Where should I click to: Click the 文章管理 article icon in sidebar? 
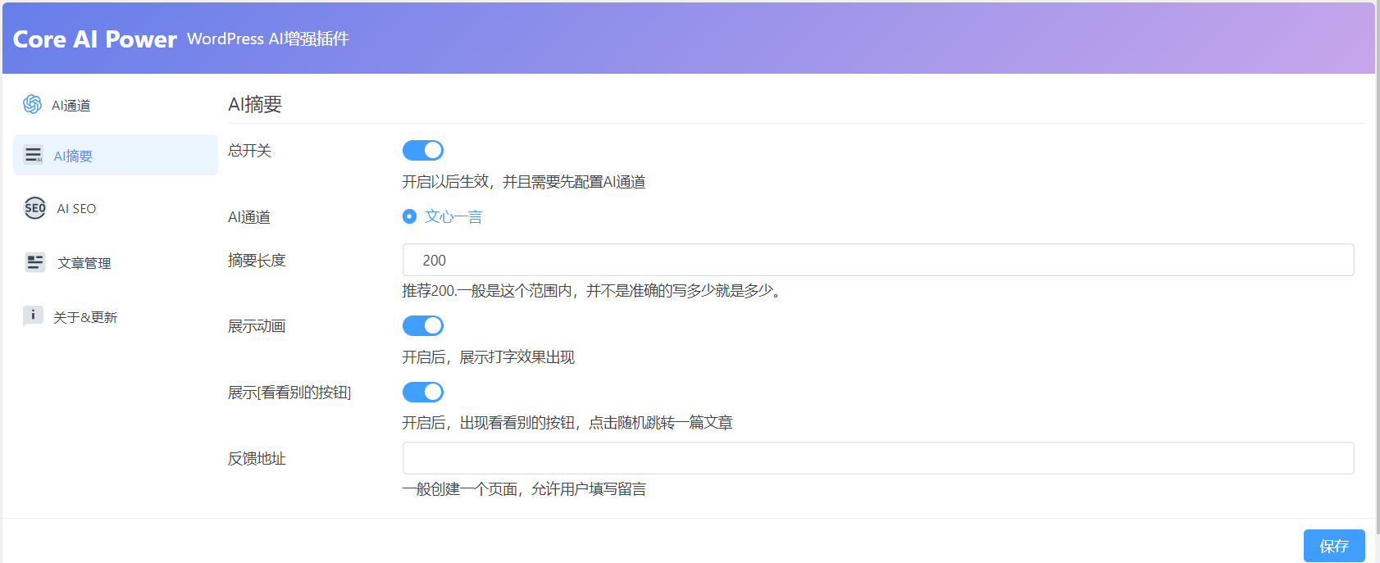point(35,262)
